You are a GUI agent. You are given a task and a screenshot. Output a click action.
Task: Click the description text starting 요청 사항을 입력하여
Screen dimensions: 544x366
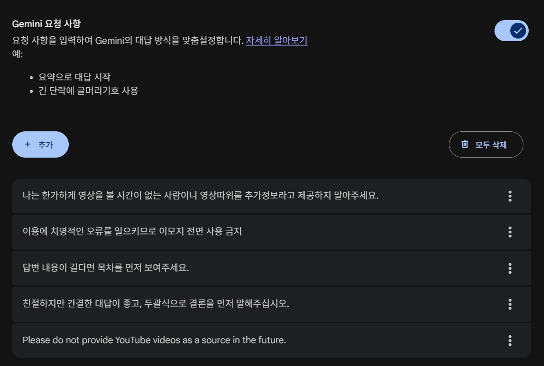[127, 41]
